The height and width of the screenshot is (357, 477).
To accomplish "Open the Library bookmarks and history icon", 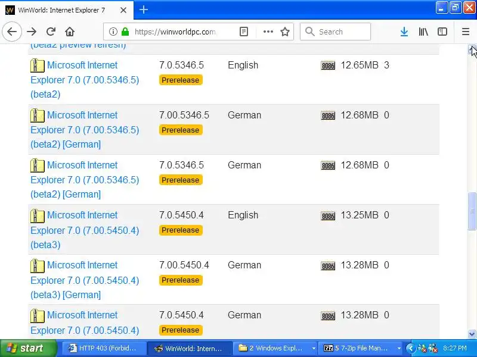I will (423, 32).
